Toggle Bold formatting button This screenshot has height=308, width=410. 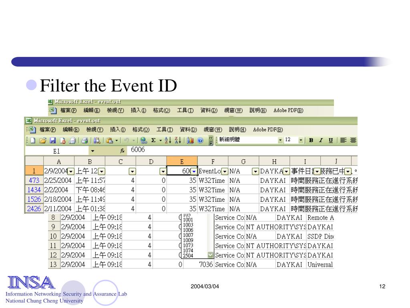(311, 140)
